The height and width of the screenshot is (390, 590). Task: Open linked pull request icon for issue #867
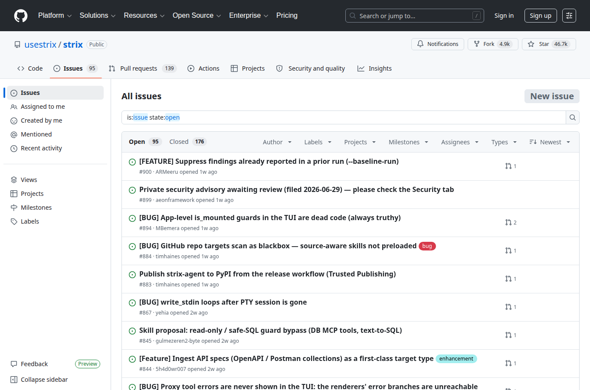(x=508, y=307)
